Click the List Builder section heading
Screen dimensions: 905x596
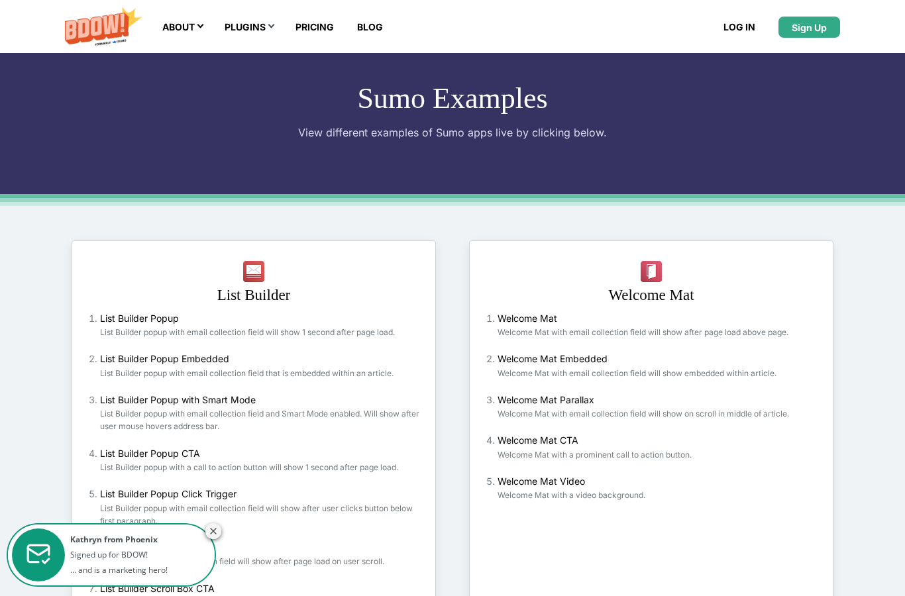(254, 295)
